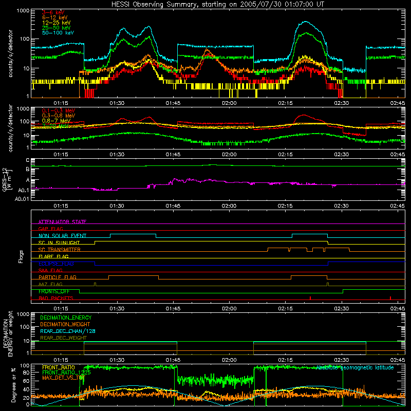Choose the blue ECLIPSE_FLAG label
Screen dimensions: 411x411
pyautogui.click(x=56, y=264)
